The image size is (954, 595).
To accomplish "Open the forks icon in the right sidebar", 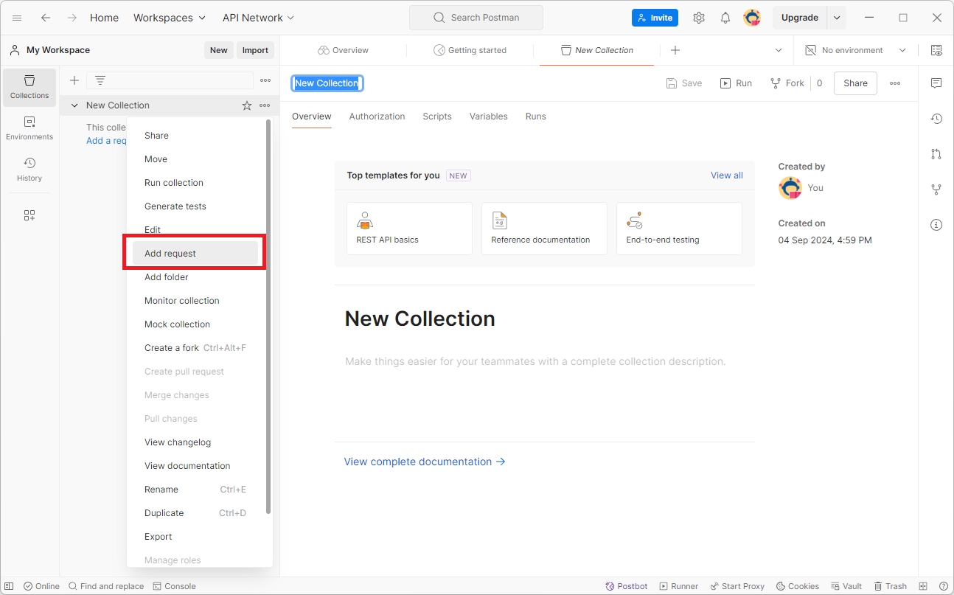I will click(x=936, y=189).
